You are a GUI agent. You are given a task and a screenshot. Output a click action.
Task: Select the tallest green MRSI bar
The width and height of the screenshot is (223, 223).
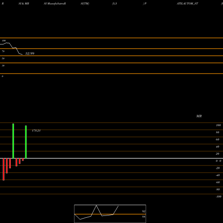pyautogui.click(x=13, y=141)
